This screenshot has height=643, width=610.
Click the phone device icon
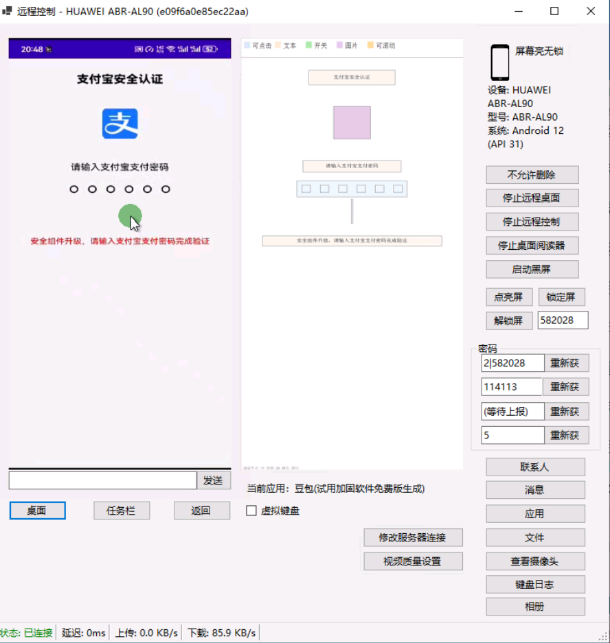tap(499, 62)
